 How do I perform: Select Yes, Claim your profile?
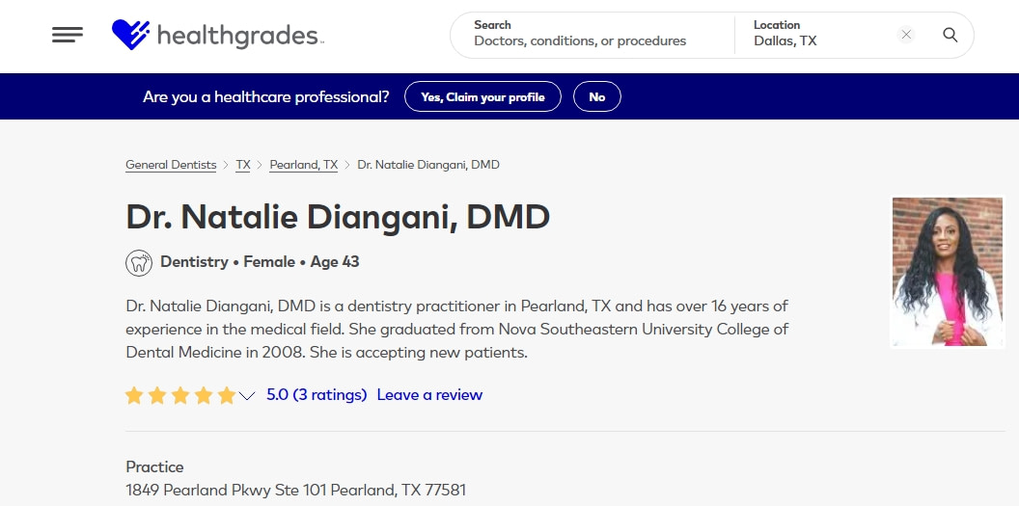pyautogui.click(x=482, y=96)
